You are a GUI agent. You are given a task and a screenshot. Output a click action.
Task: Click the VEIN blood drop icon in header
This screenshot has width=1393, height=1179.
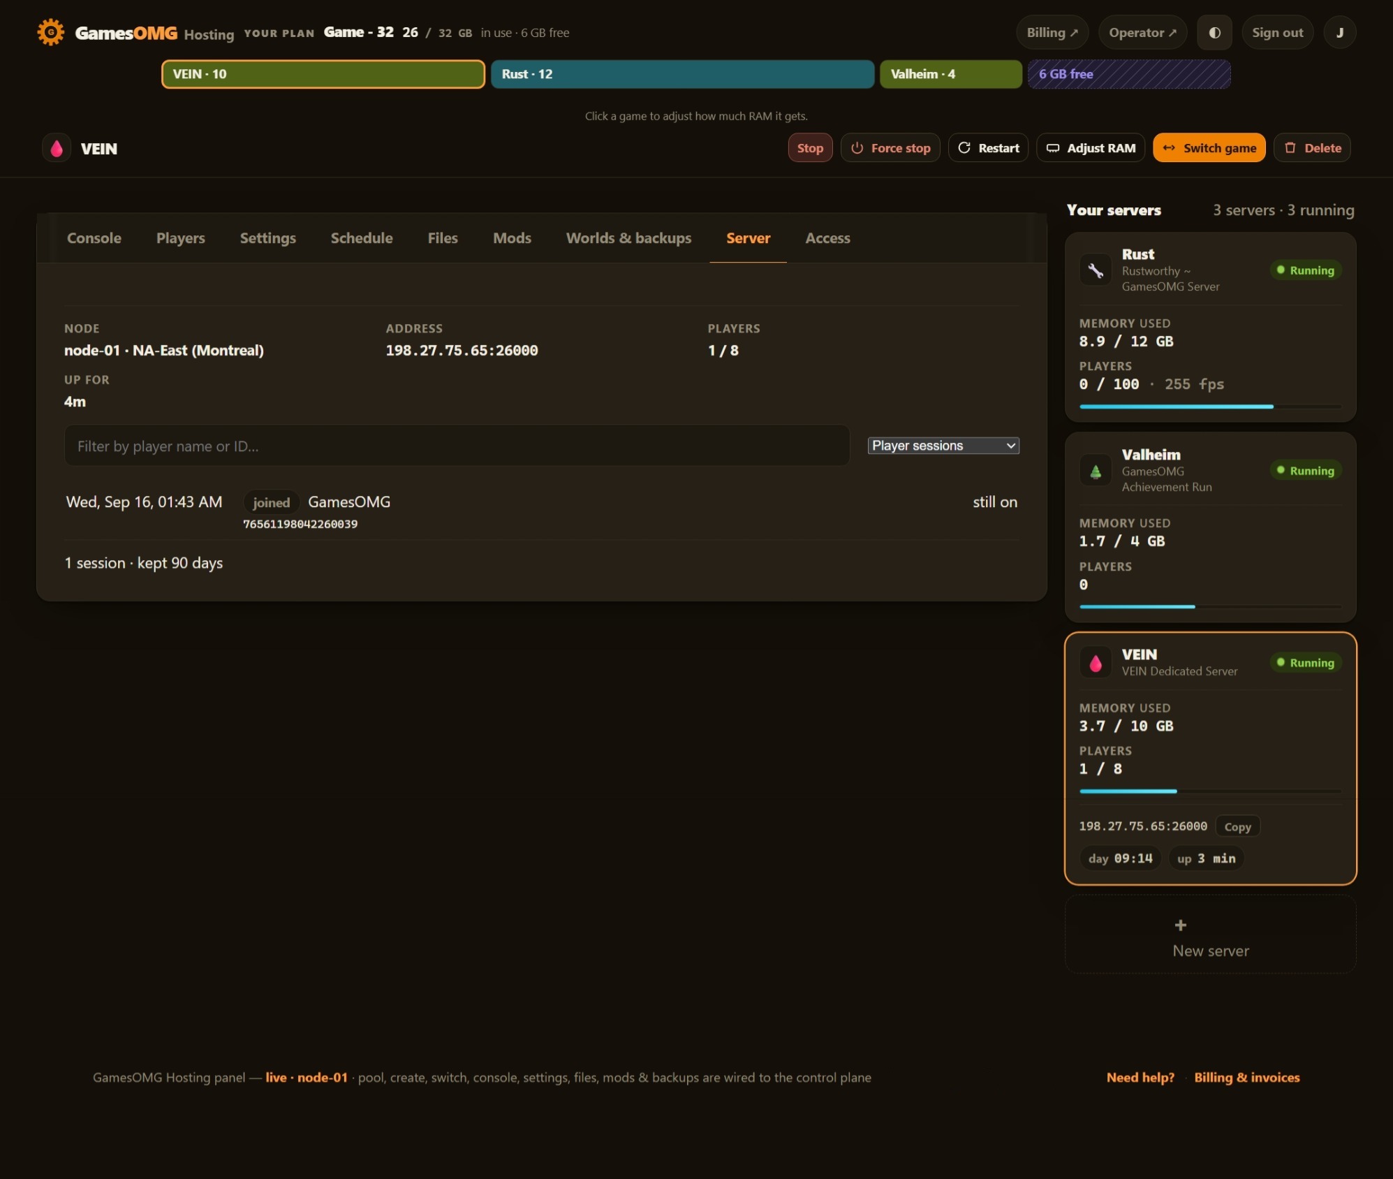57,148
